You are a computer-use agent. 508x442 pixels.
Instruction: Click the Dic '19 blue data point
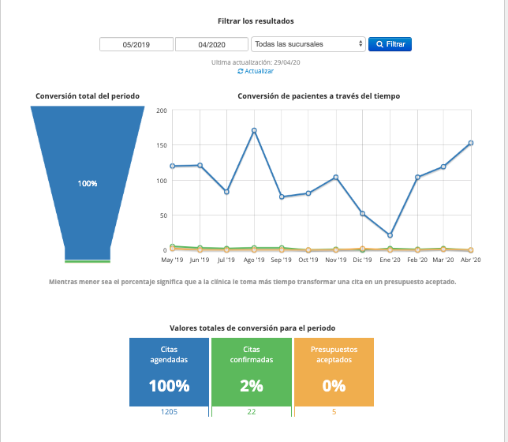pyautogui.click(x=363, y=214)
